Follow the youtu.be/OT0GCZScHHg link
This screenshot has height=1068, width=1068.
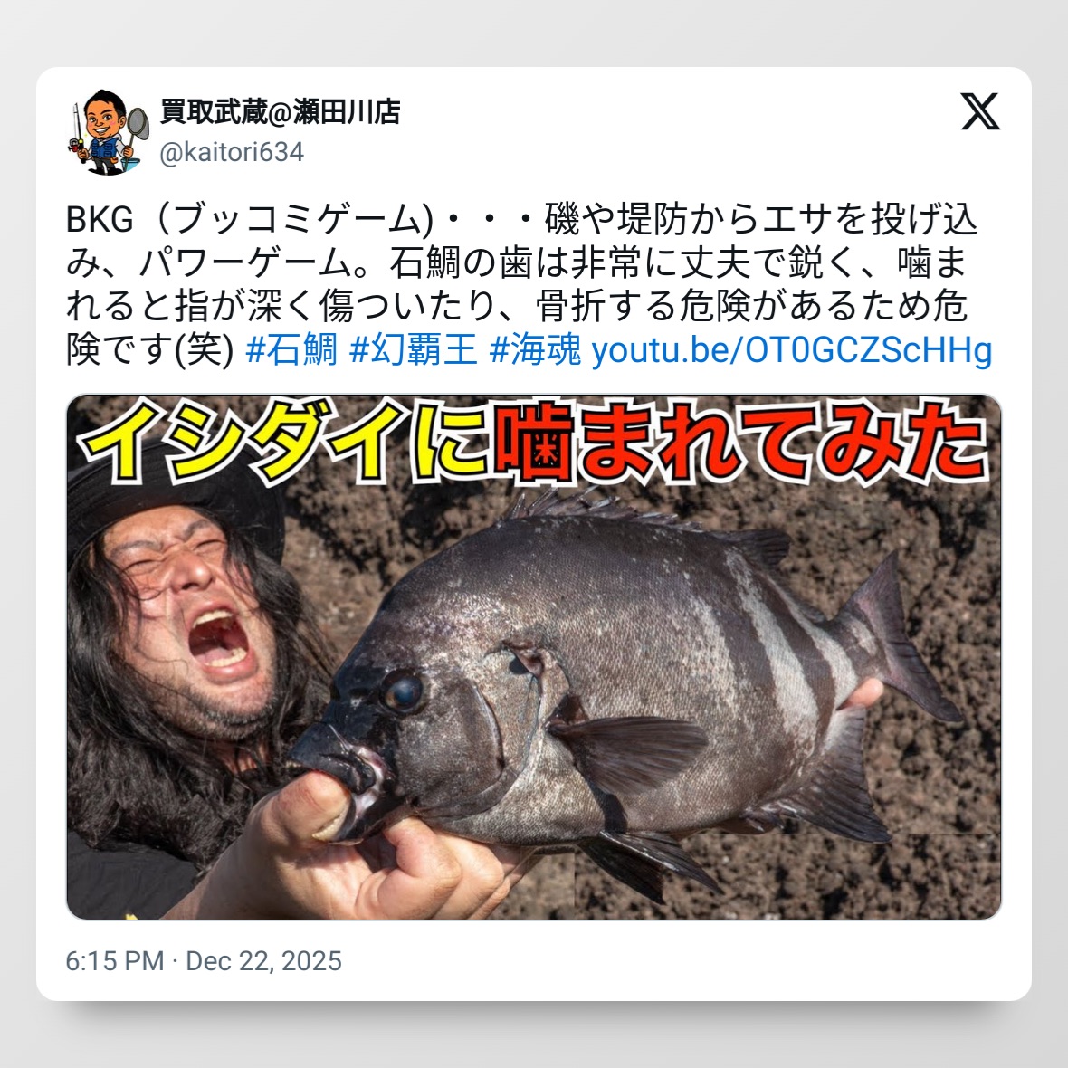click(x=791, y=350)
